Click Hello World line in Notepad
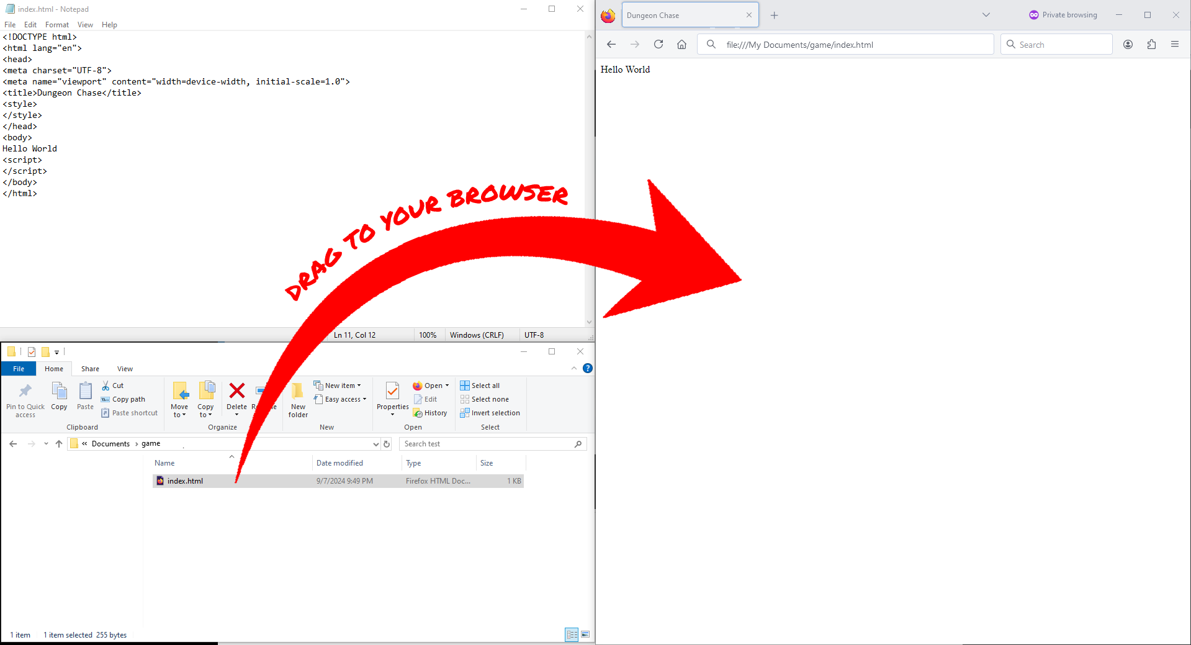The height and width of the screenshot is (645, 1191). 30,148
